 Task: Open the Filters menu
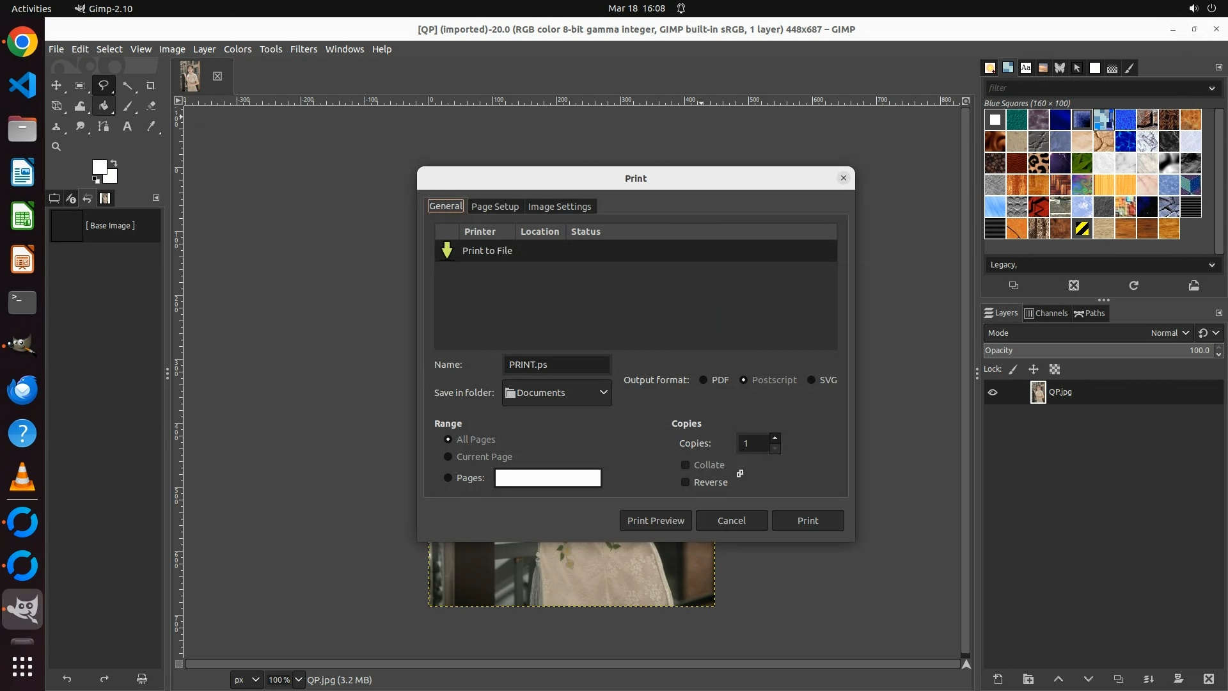[303, 49]
